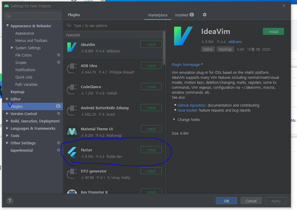Install IdeaVim from the plugin list
Screen dimensions: 297x212
(151, 45)
